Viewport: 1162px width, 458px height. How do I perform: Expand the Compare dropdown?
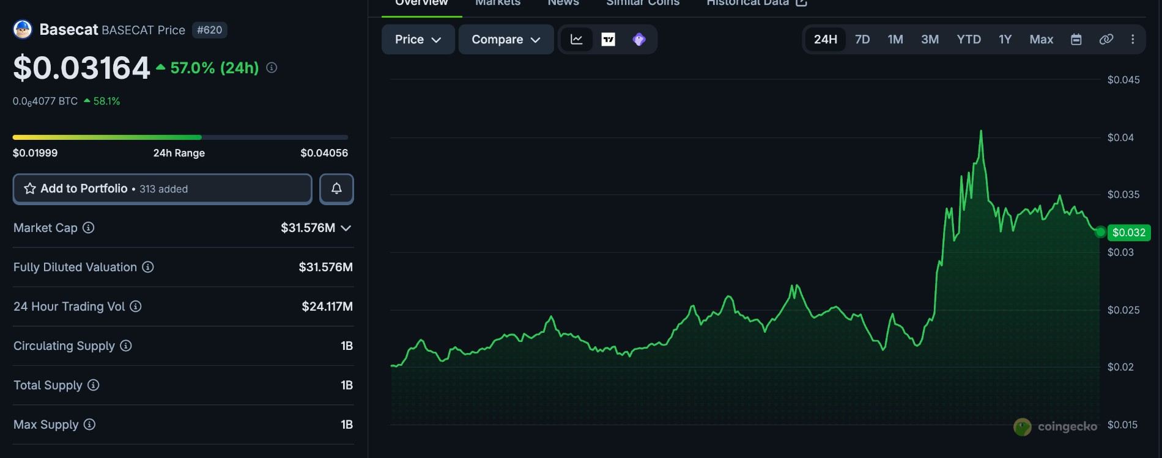click(x=506, y=40)
